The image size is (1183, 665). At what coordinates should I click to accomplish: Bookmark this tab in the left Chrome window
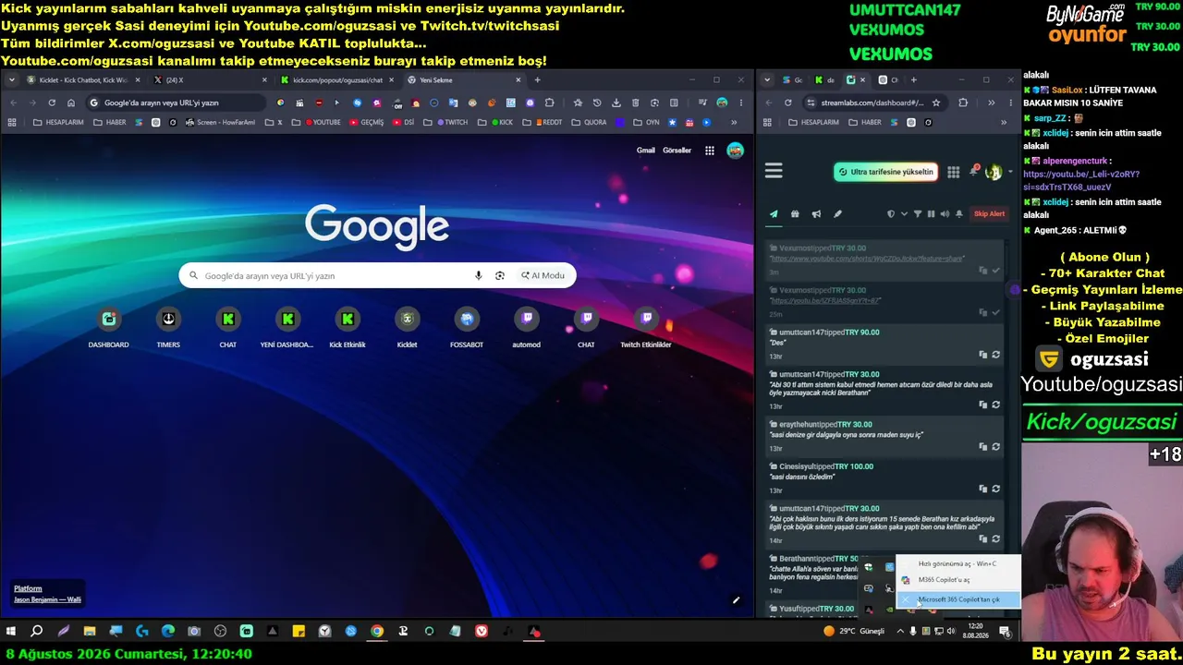coord(578,103)
